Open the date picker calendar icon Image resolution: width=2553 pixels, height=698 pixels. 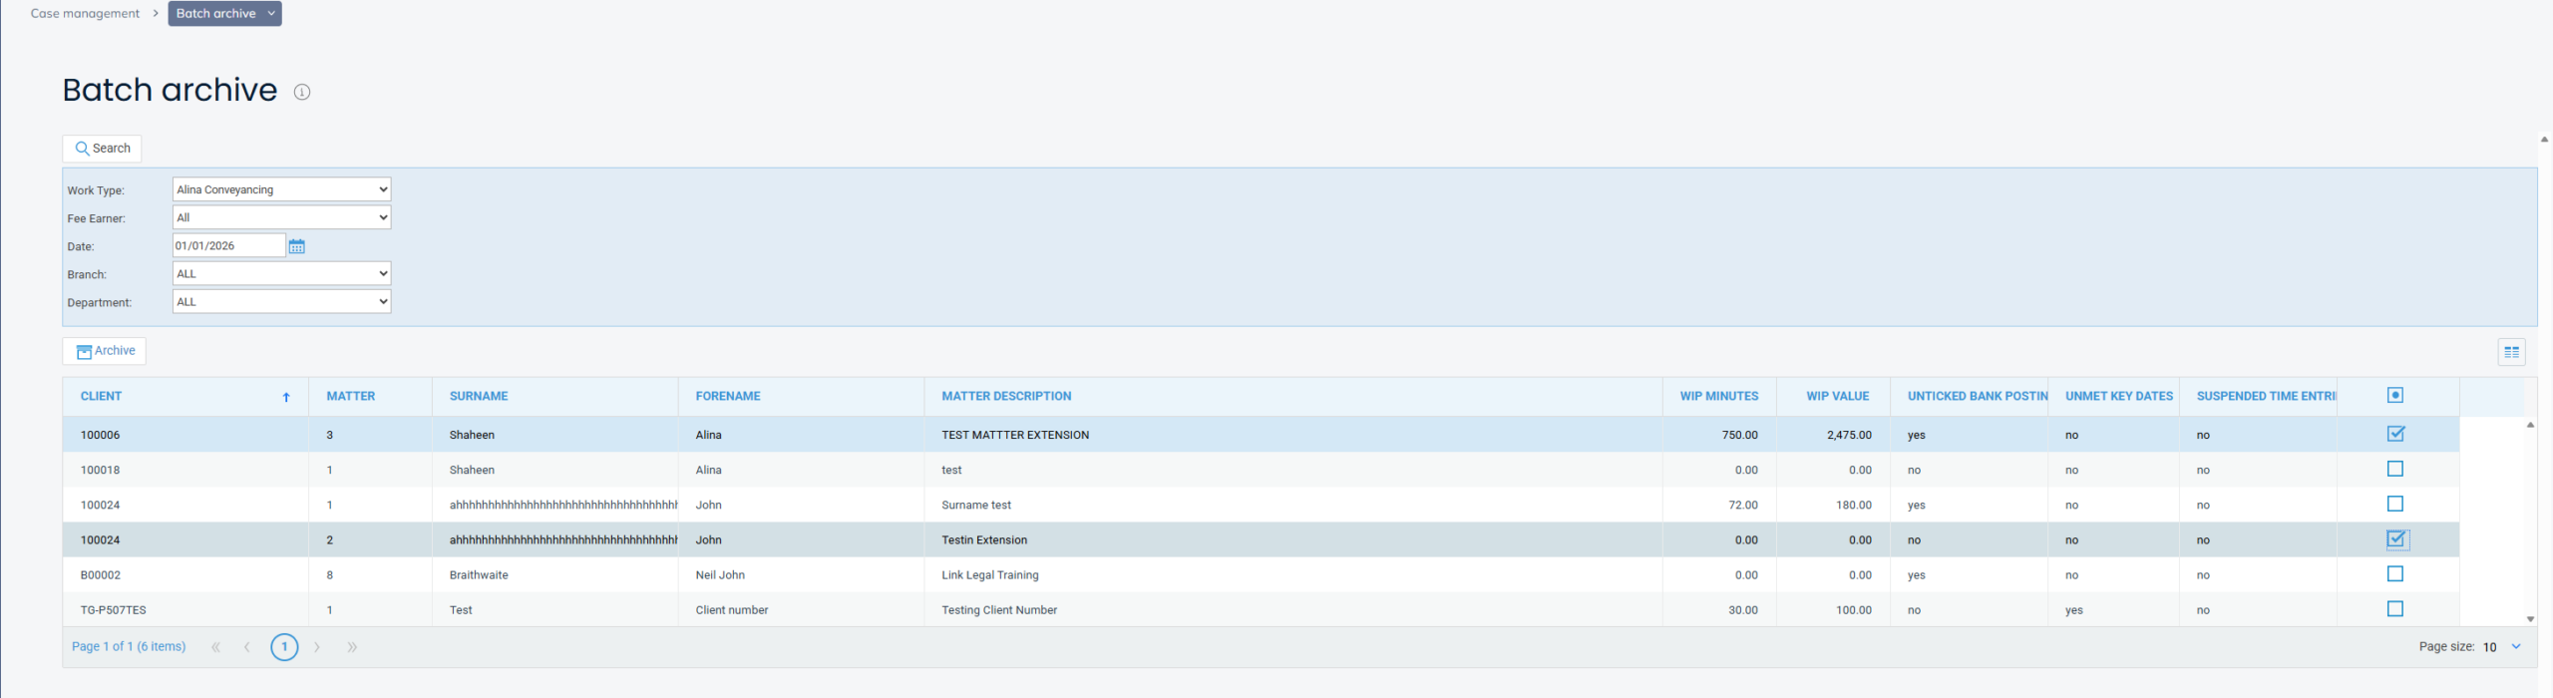pyautogui.click(x=296, y=246)
